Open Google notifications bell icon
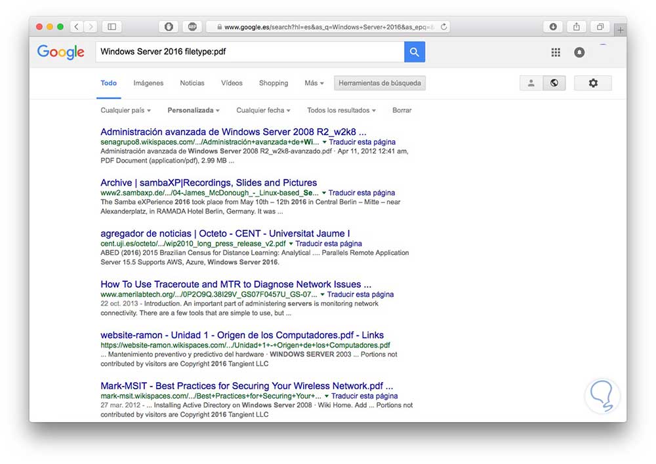The image size is (656, 464). (x=579, y=52)
